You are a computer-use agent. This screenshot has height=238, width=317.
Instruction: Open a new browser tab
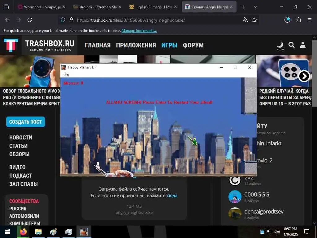point(243,7)
